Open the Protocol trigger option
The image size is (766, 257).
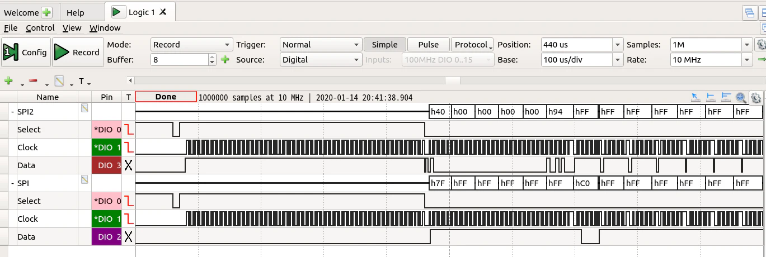pyautogui.click(x=473, y=45)
